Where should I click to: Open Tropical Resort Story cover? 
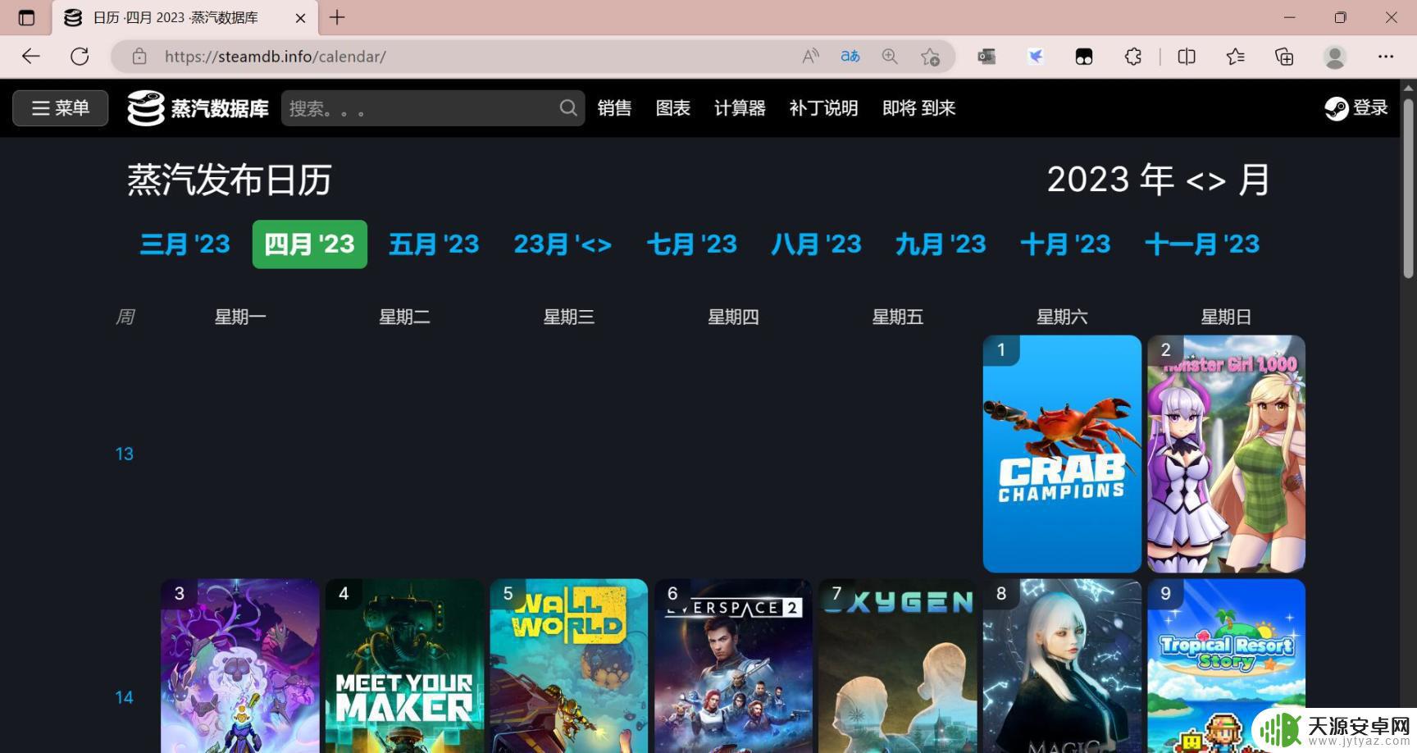pos(1226,666)
